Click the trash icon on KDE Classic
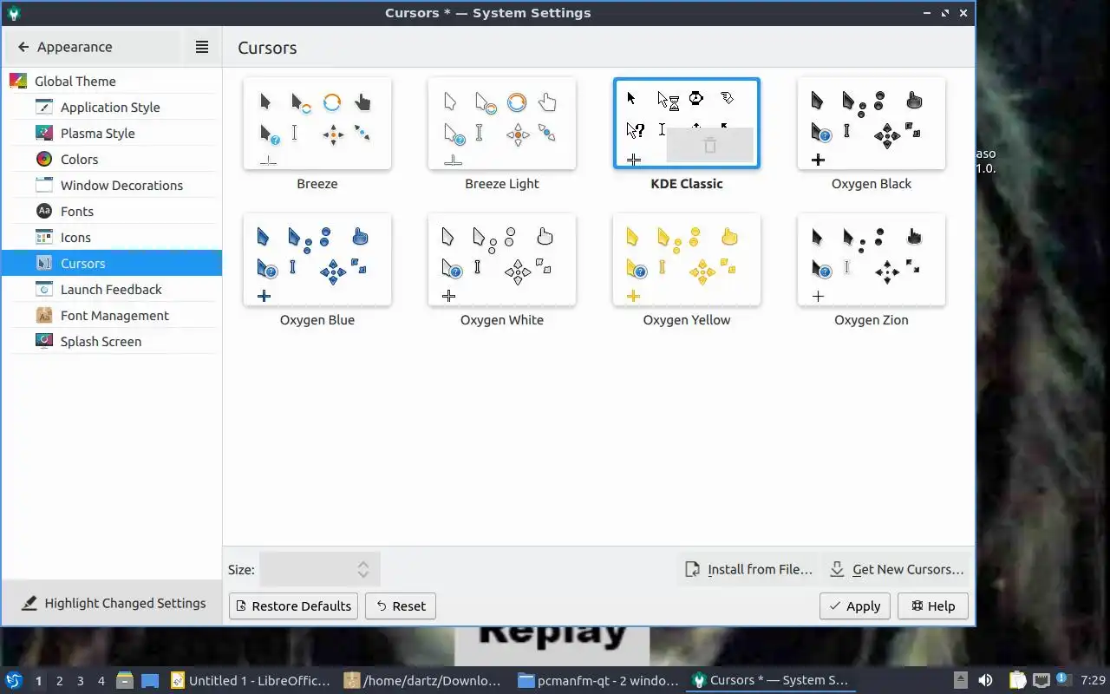Screen dimensions: 1110x694 point(710,146)
